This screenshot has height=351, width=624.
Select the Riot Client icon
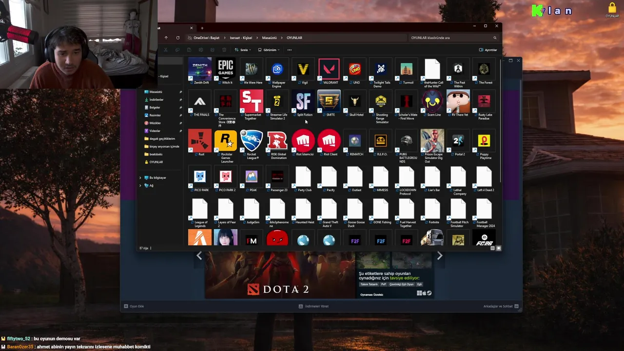tap(329, 143)
